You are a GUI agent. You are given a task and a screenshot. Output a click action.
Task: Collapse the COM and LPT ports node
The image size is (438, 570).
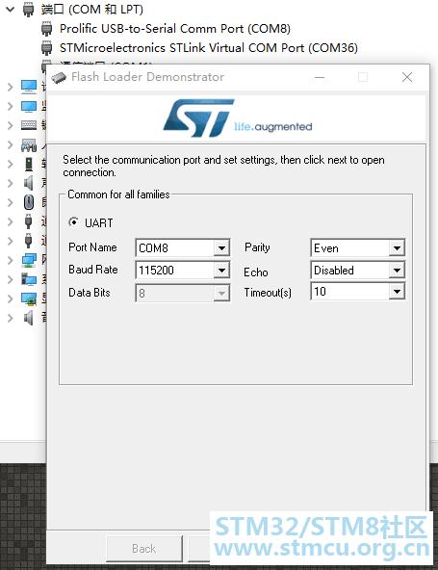(11, 9)
